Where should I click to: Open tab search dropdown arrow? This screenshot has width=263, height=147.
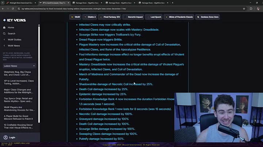pyautogui.click(x=3, y=3)
